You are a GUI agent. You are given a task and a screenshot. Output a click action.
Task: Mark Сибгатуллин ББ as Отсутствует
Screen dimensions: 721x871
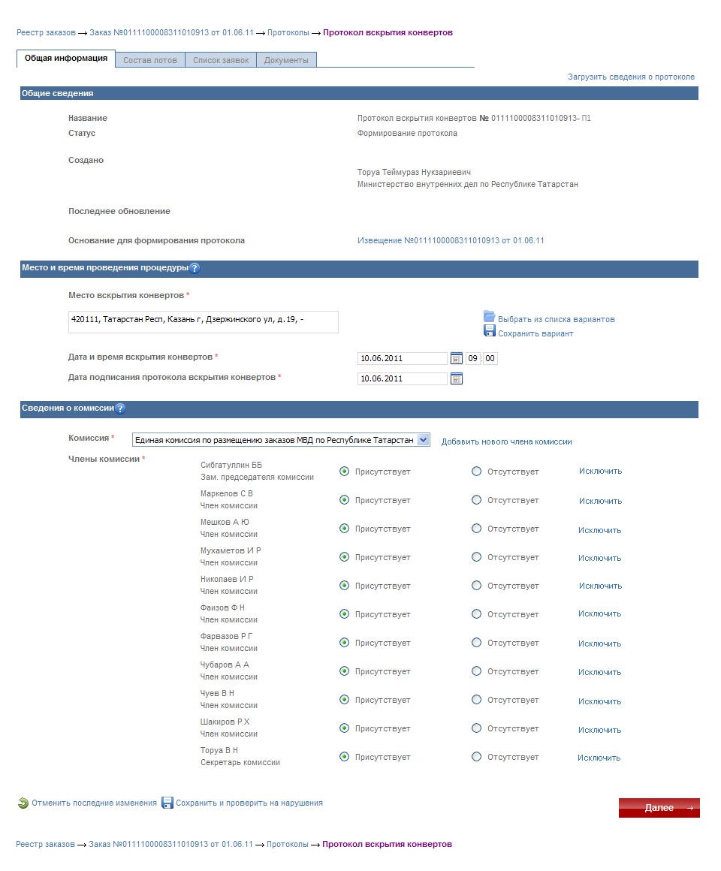[477, 472]
